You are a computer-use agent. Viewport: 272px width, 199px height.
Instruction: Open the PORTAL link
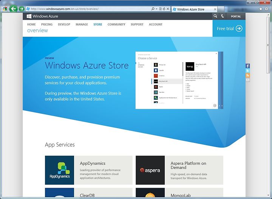coord(236,16)
